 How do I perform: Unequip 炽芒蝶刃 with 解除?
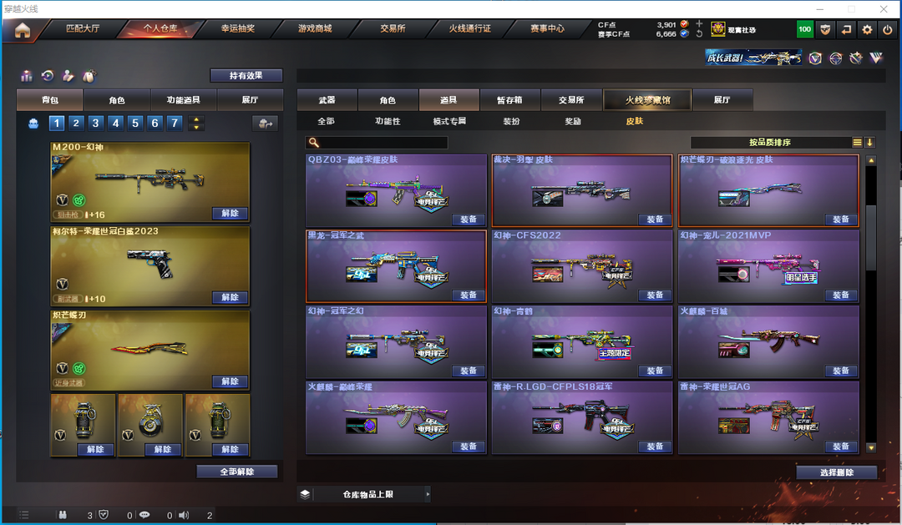[x=230, y=381]
